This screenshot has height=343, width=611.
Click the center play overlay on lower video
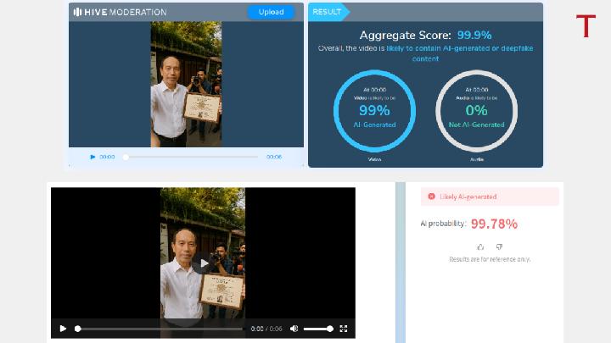coord(203,263)
